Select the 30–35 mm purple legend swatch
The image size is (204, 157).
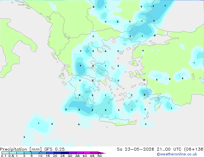(72, 153)
